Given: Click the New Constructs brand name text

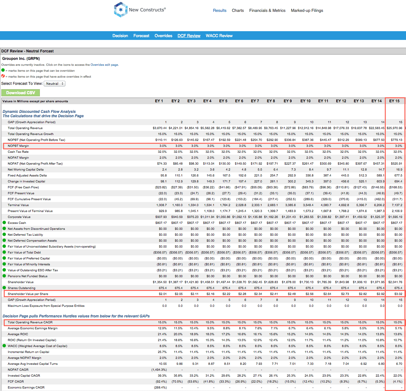Looking at the screenshot, I should click(147, 10).
